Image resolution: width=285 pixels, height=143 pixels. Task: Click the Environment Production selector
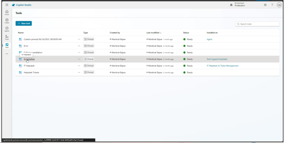(238, 4)
